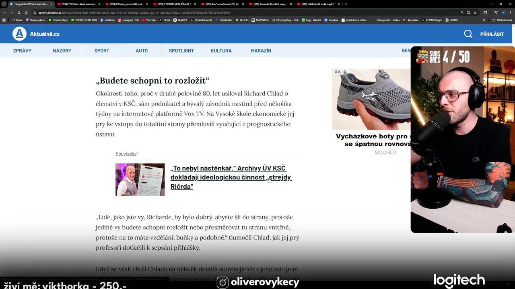The width and height of the screenshot is (515, 289).
Task: Open the 'Rating médií - Nada' bookmark
Action: click(386, 20)
